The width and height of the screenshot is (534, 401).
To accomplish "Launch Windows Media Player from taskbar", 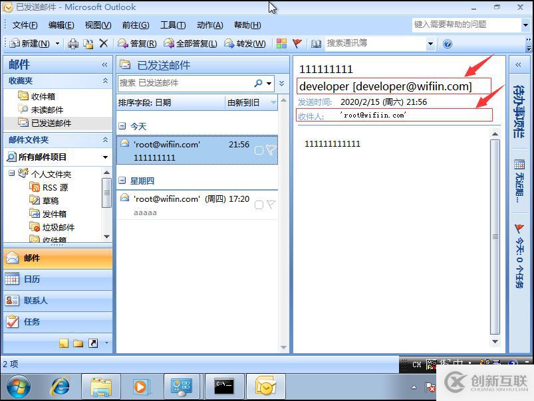I will point(141,386).
